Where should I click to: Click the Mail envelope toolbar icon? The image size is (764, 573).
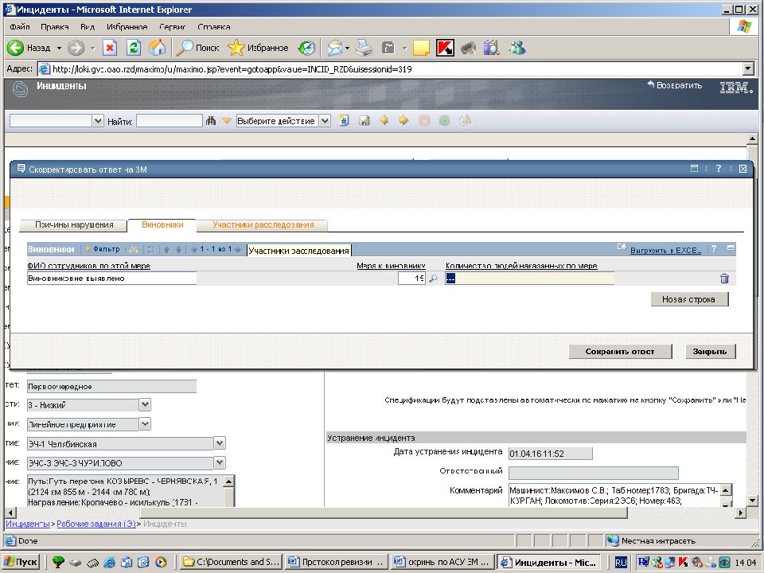click(x=334, y=48)
